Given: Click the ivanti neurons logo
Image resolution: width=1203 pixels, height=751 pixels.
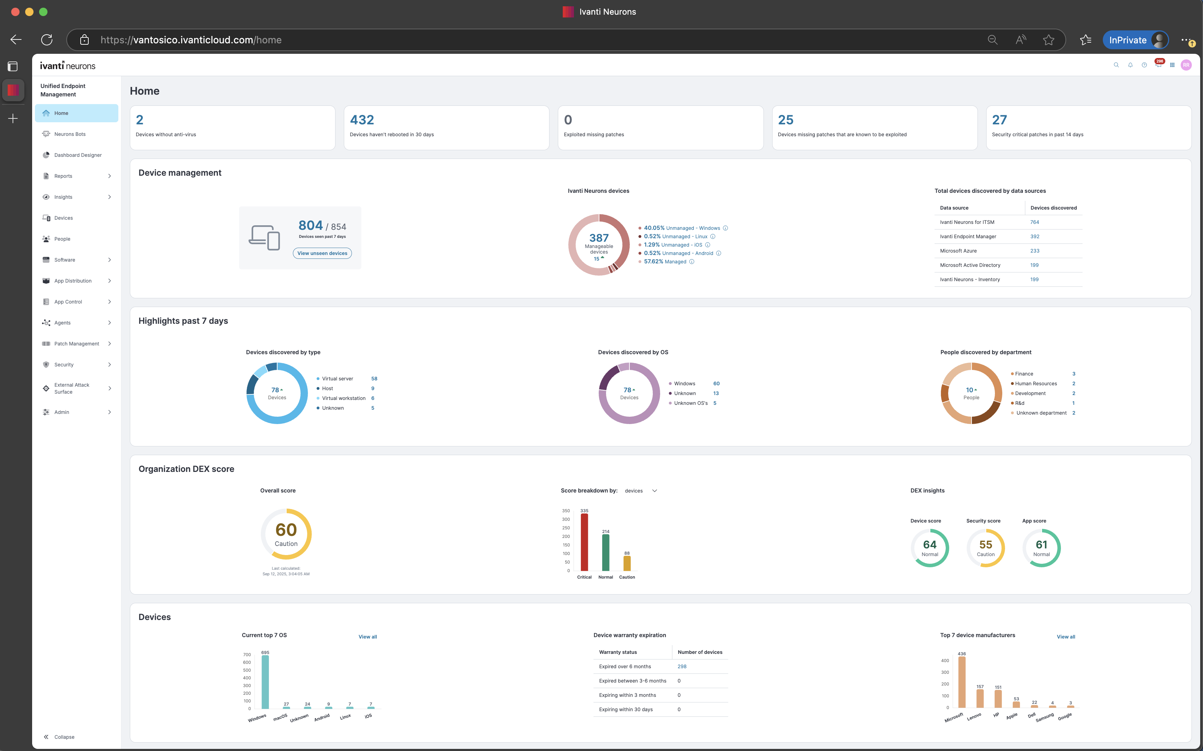Looking at the screenshot, I should 67,66.
